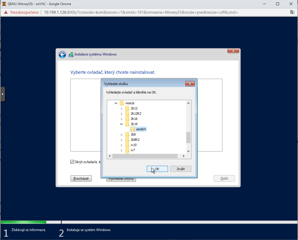
Task: Click the amd64 folder icon
Action: [x=133, y=129]
